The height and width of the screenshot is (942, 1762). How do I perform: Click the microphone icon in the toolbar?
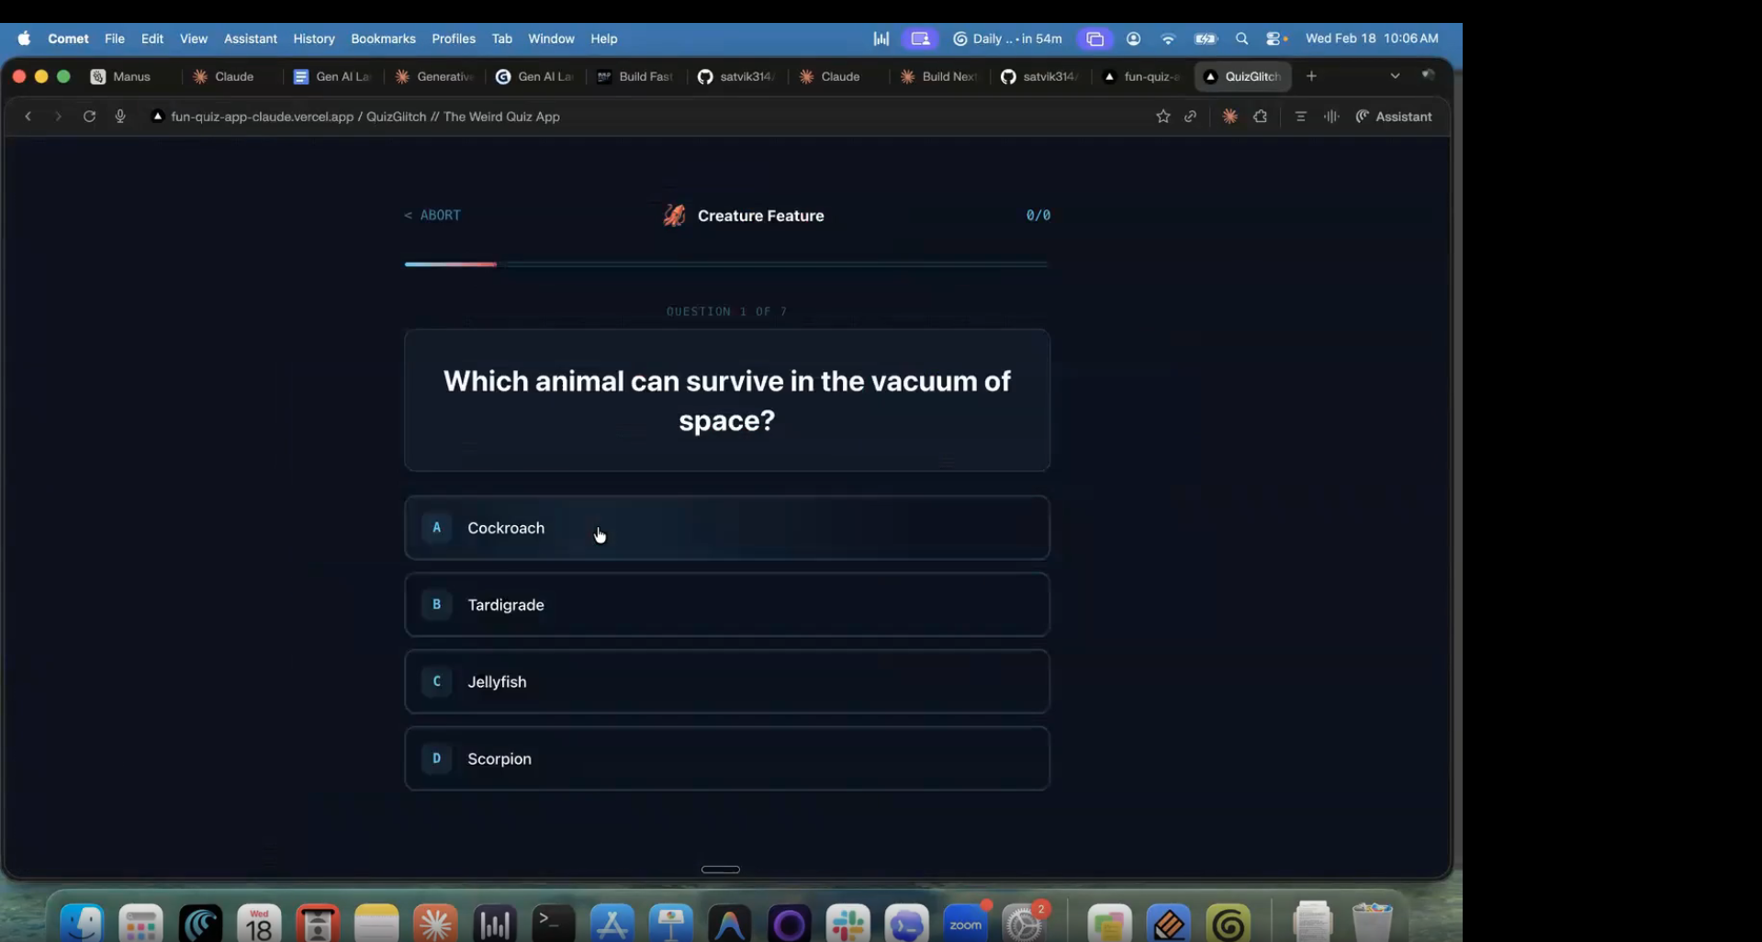tap(120, 117)
